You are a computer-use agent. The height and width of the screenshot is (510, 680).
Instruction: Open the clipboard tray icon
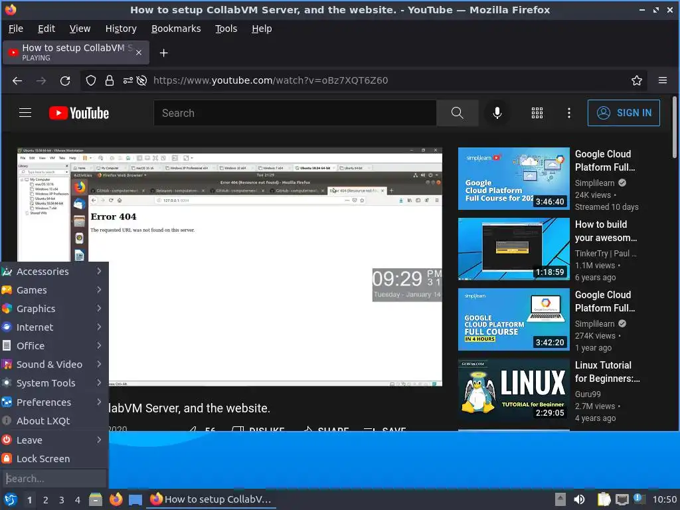(604, 499)
